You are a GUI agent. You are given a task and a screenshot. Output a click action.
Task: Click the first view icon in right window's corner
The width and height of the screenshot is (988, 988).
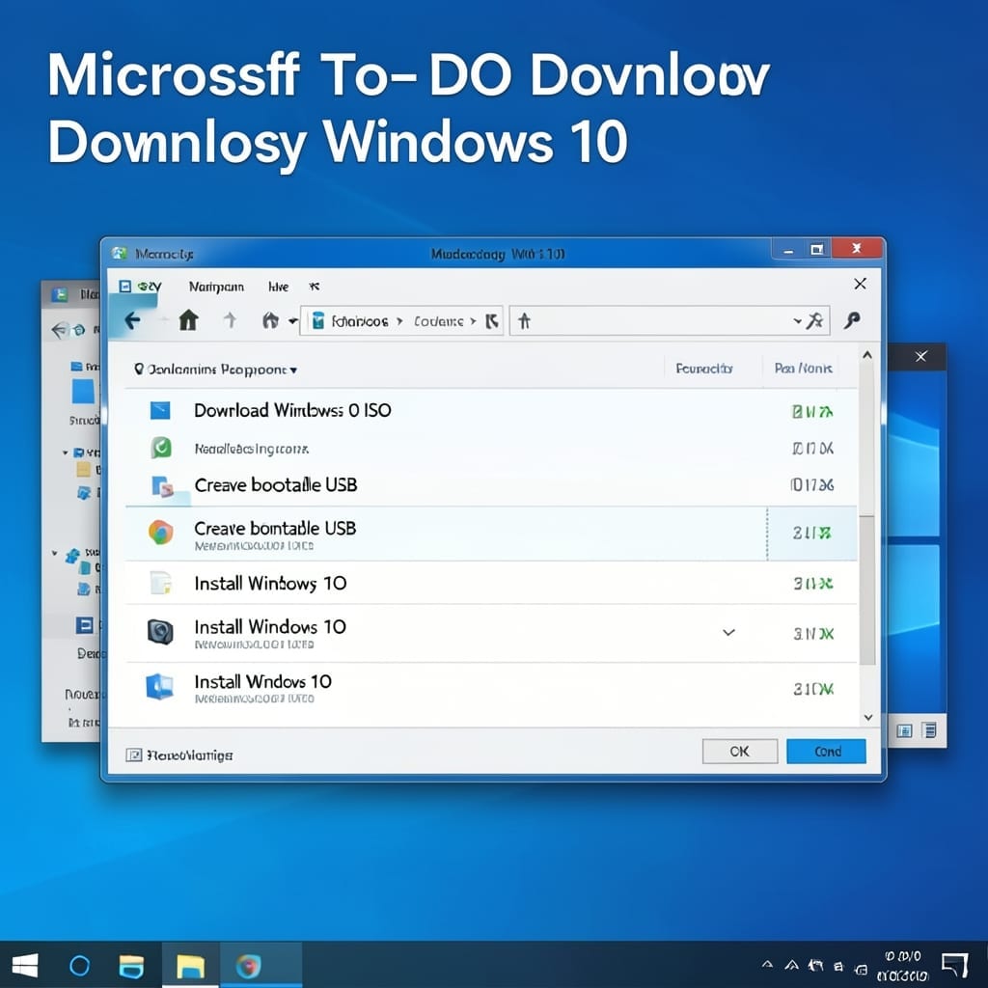904,730
